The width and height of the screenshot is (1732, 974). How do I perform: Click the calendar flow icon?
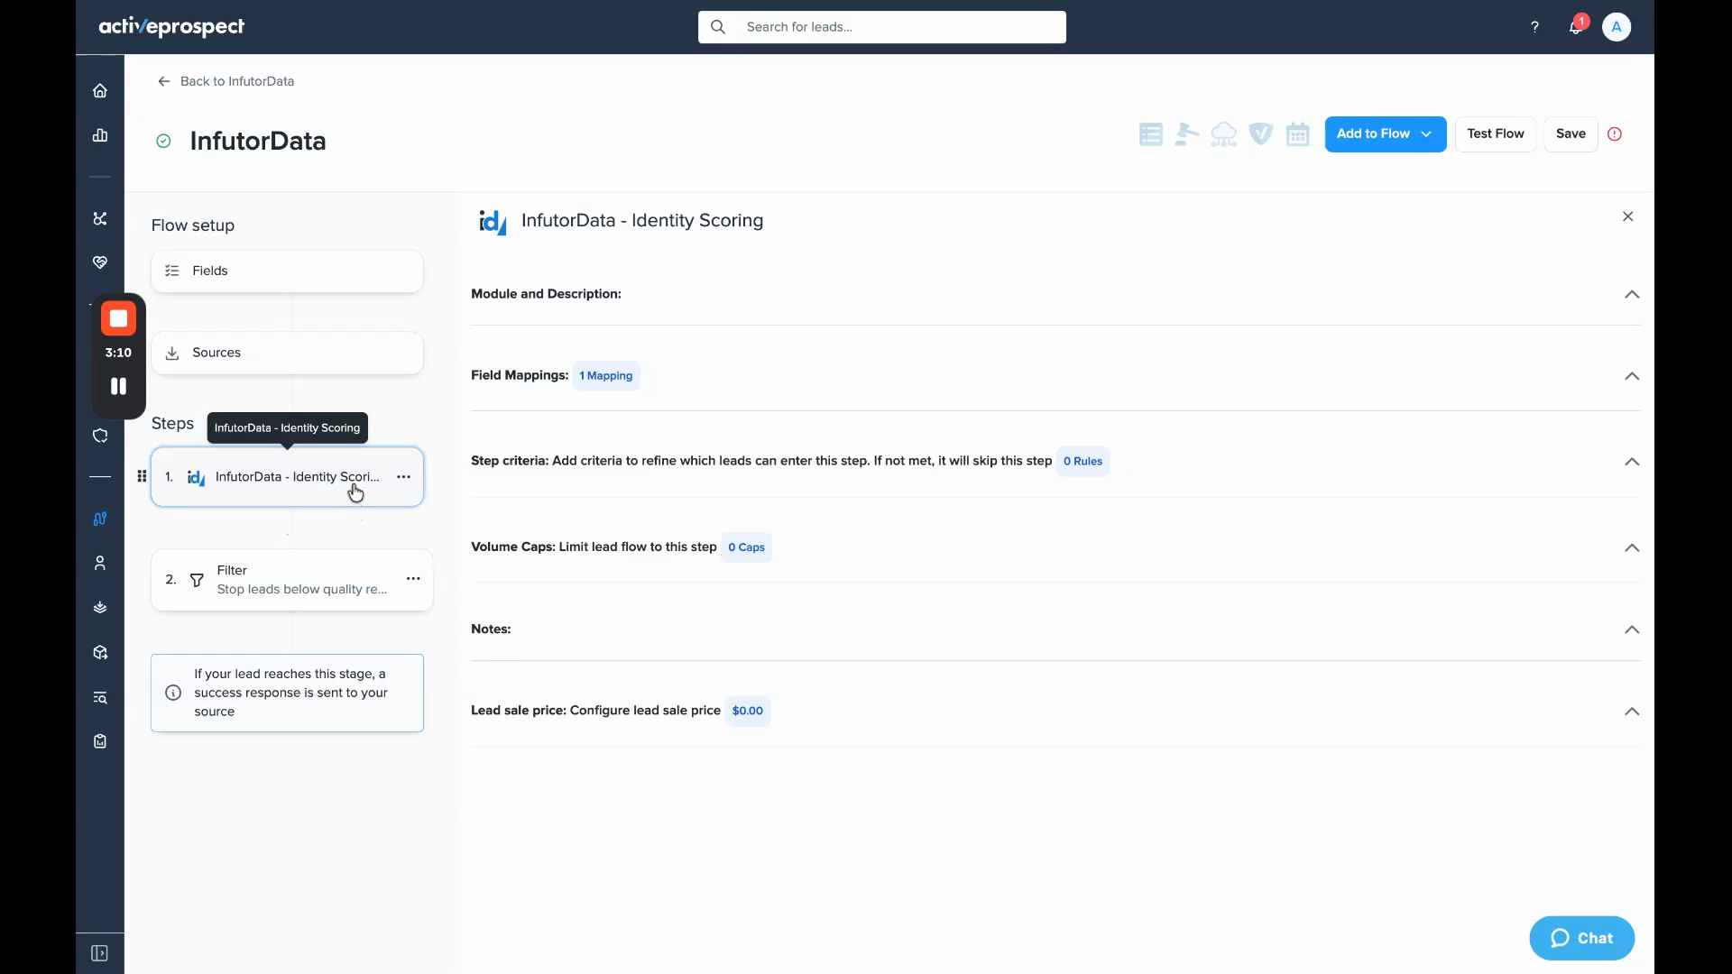point(1298,134)
